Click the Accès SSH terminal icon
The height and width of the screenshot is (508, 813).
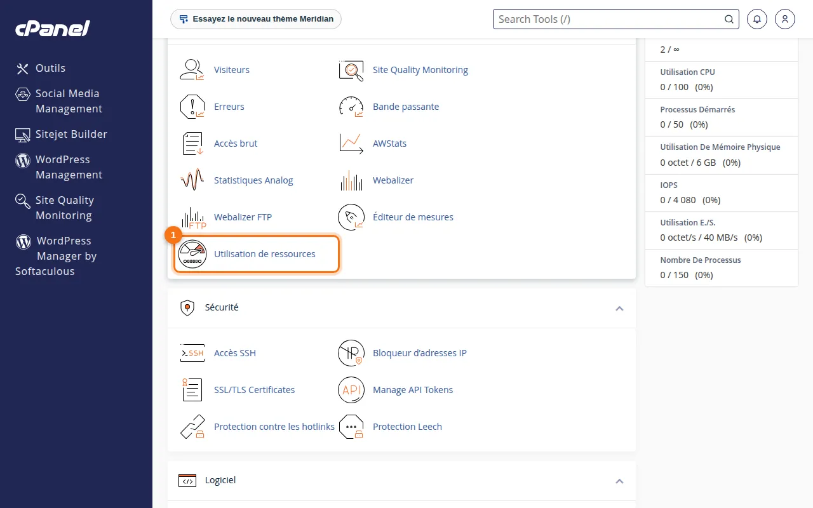(192, 353)
